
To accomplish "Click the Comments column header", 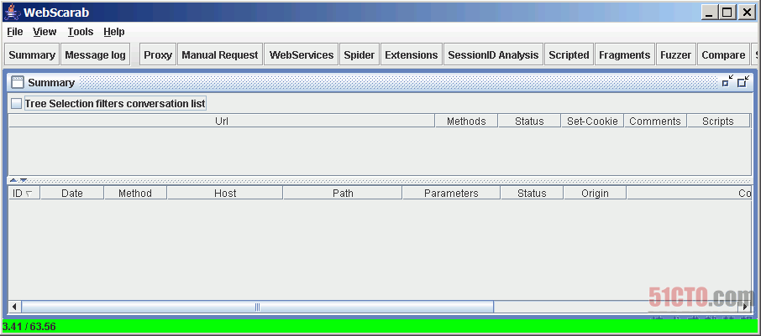I will point(655,121).
